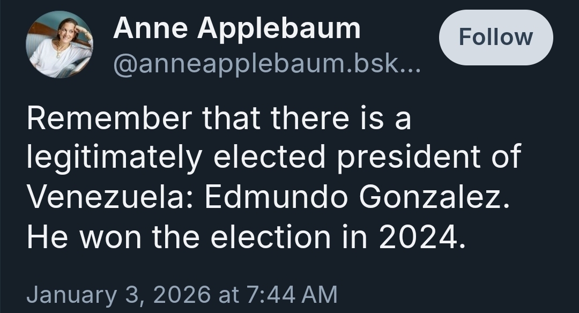Open Anne Applebaum's profile avatar
The image size is (579, 313).
[60, 44]
